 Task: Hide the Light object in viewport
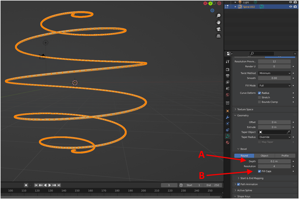point(291,2)
